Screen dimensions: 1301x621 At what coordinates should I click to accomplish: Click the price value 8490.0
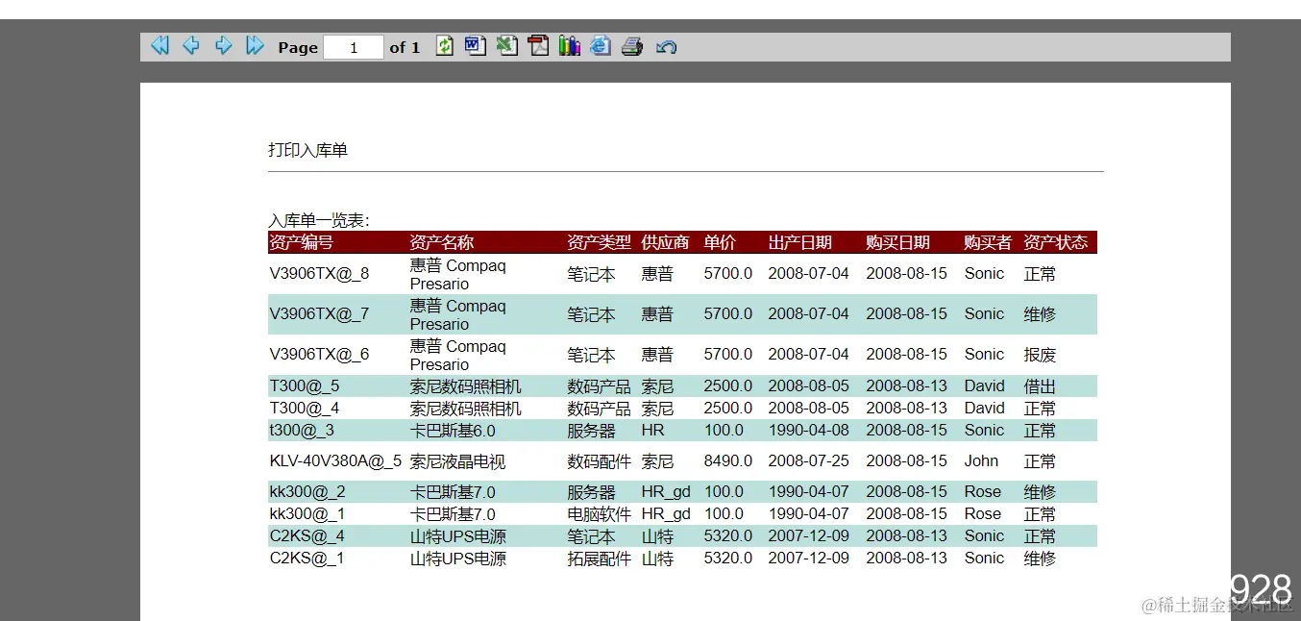728,461
